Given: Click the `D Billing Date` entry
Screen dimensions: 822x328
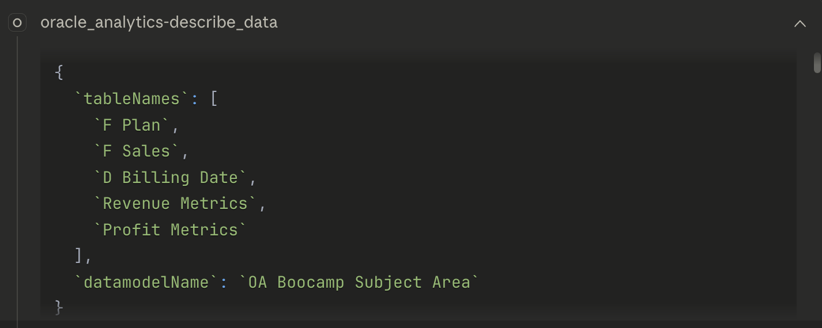Looking at the screenshot, I should click(x=170, y=177).
